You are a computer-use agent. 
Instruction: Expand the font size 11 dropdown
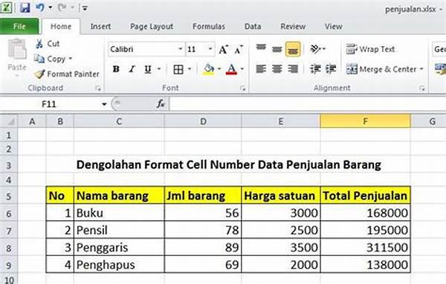210,49
